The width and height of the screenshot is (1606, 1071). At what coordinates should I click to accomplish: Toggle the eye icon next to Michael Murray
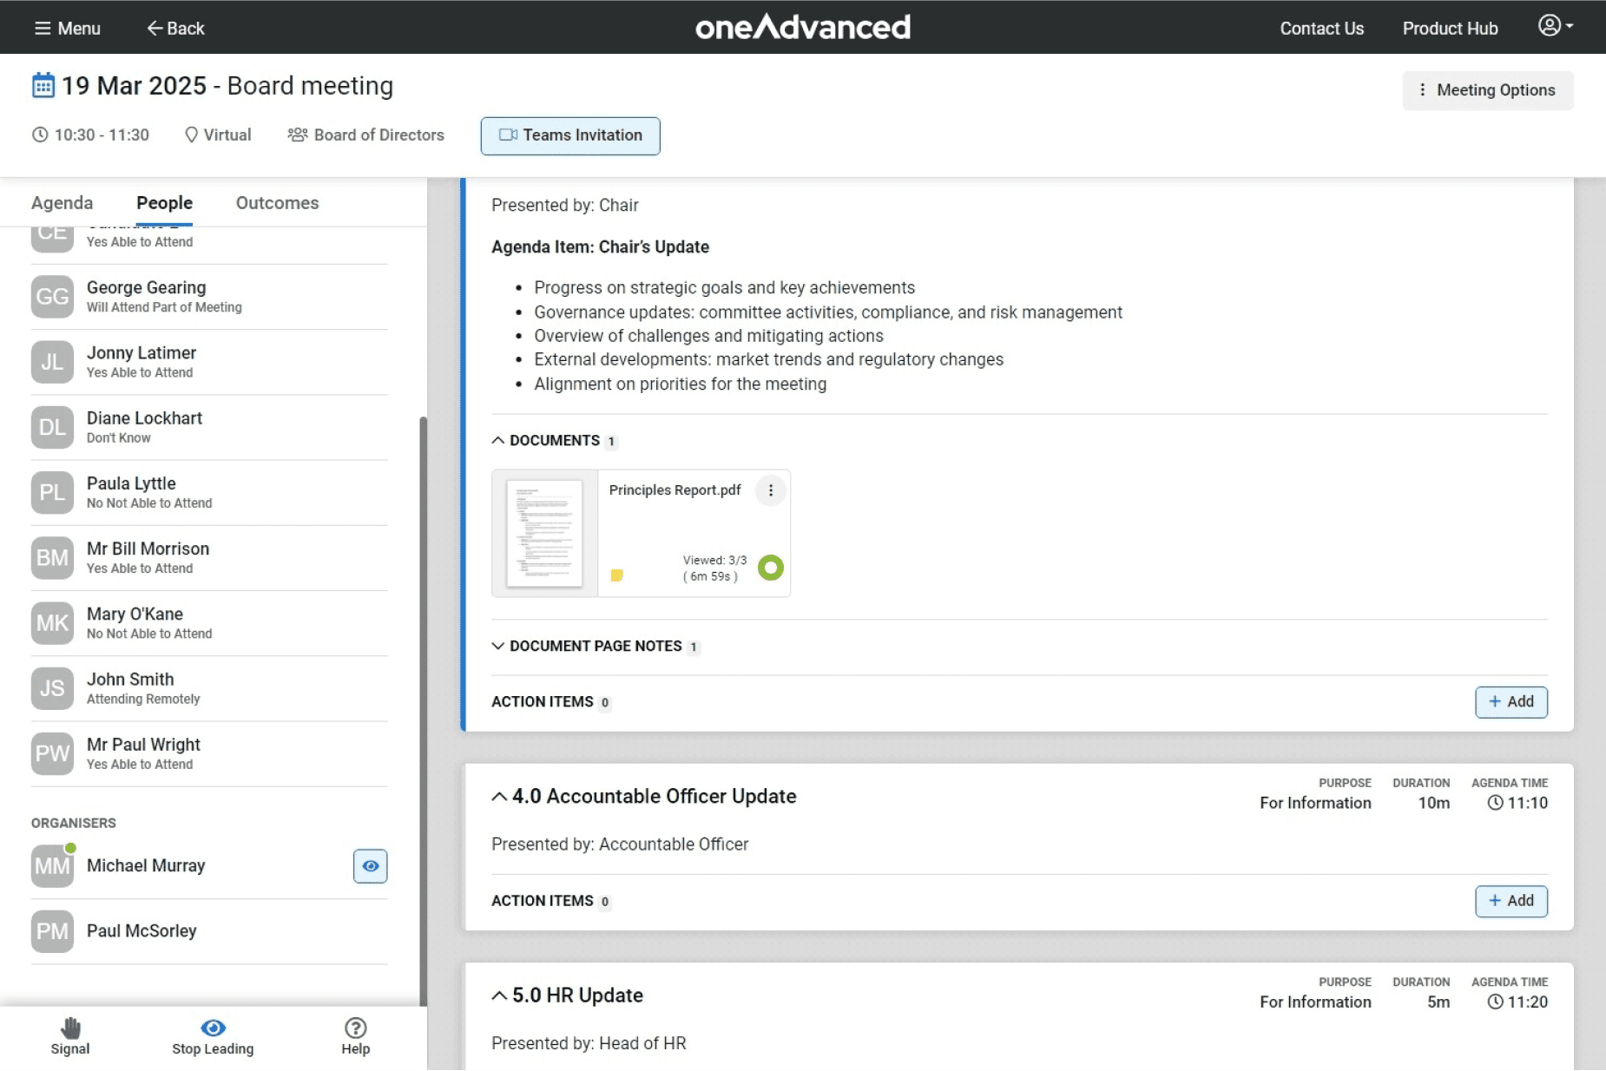(x=370, y=866)
